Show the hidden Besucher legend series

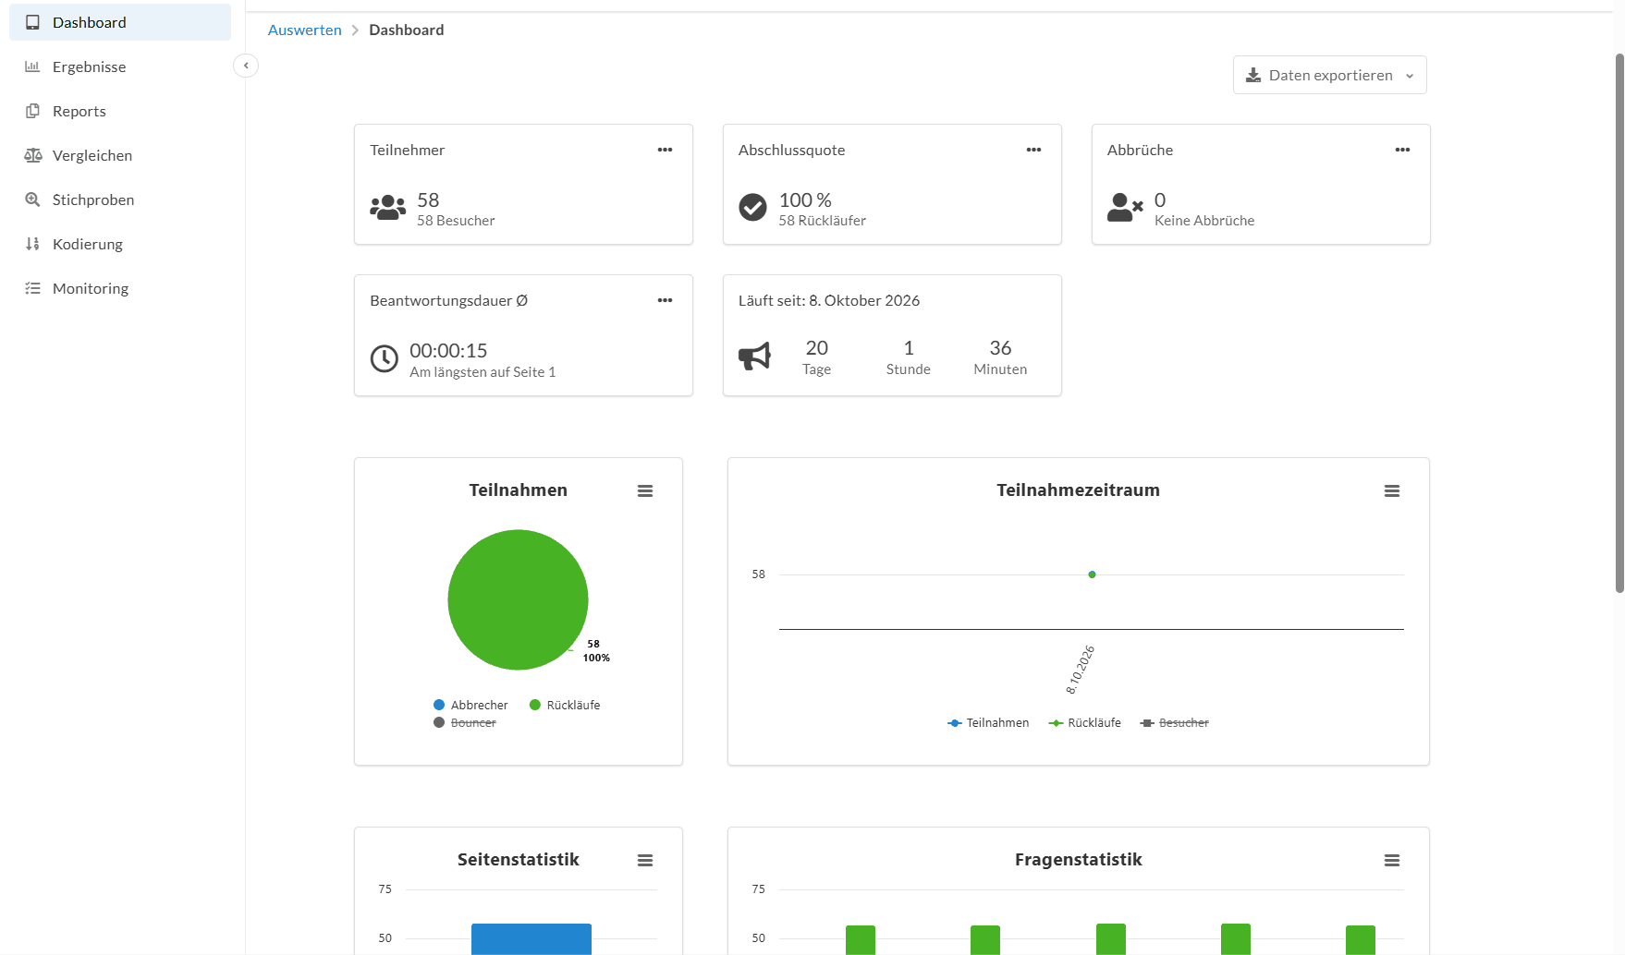tap(1175, 722)
